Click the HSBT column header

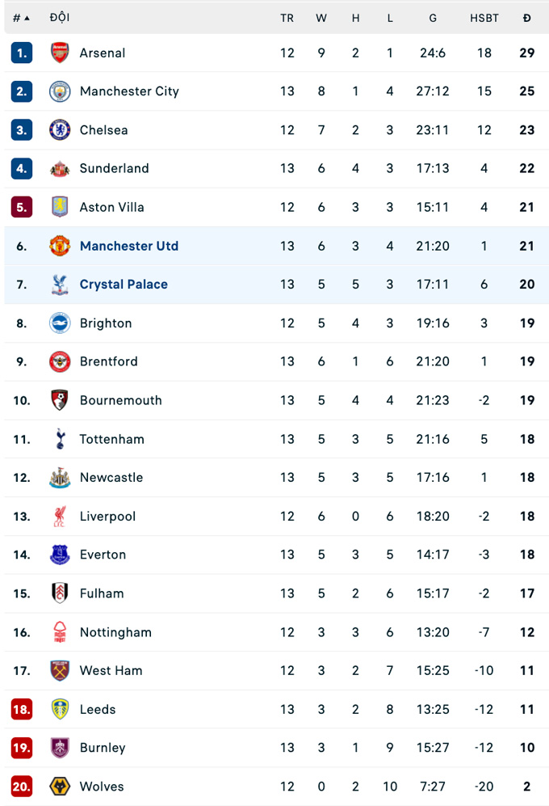tap(484, 18)
